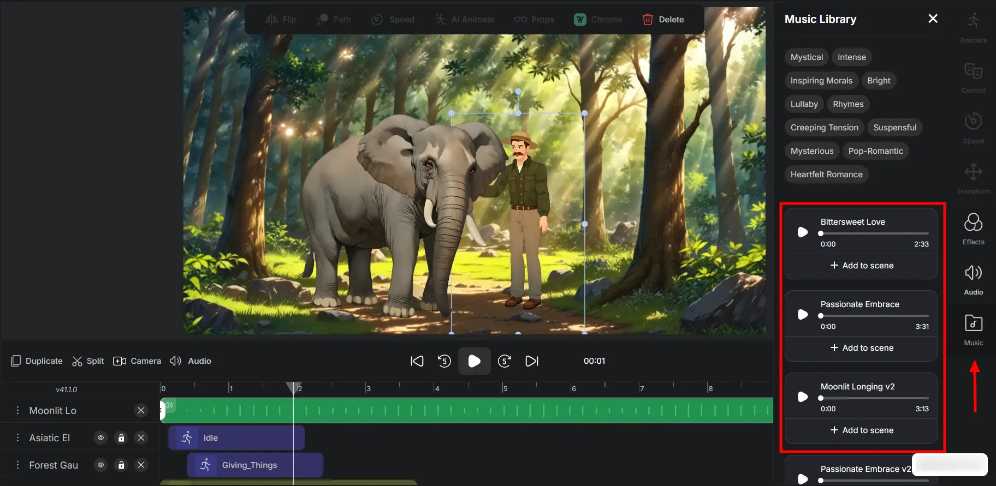996x486 pixels.
Task: Open the Control panel icon
Action: point(973,79)
